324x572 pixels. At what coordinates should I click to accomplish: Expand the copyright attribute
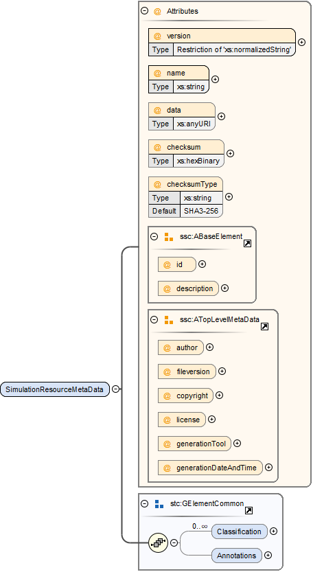(x=219, y=396)
